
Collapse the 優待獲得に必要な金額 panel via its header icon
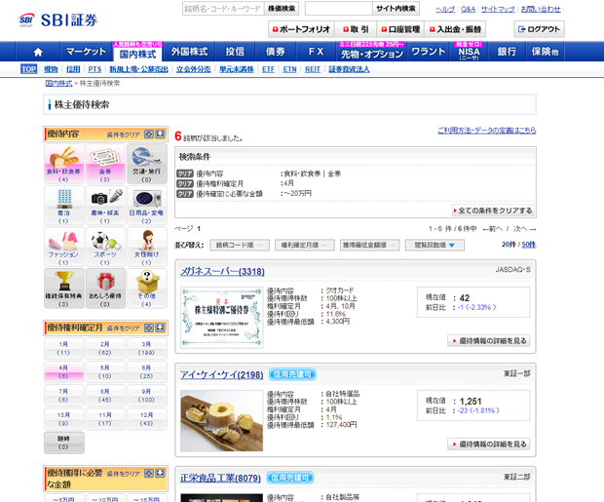[x=160, y=473]
